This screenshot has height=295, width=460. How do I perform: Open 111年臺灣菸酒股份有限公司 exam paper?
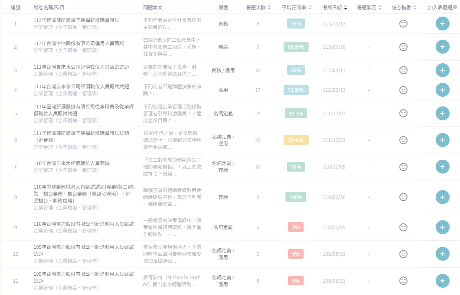pos(84,110)
